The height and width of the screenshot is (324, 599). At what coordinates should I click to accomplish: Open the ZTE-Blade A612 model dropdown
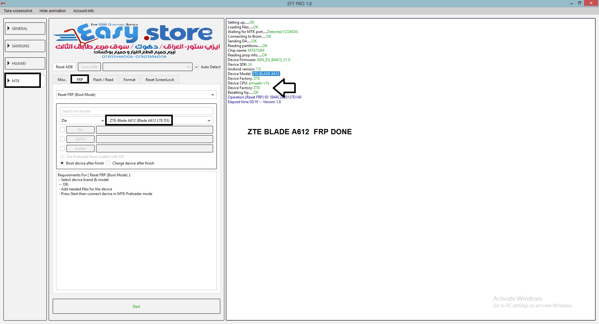[x=160, y=121]
